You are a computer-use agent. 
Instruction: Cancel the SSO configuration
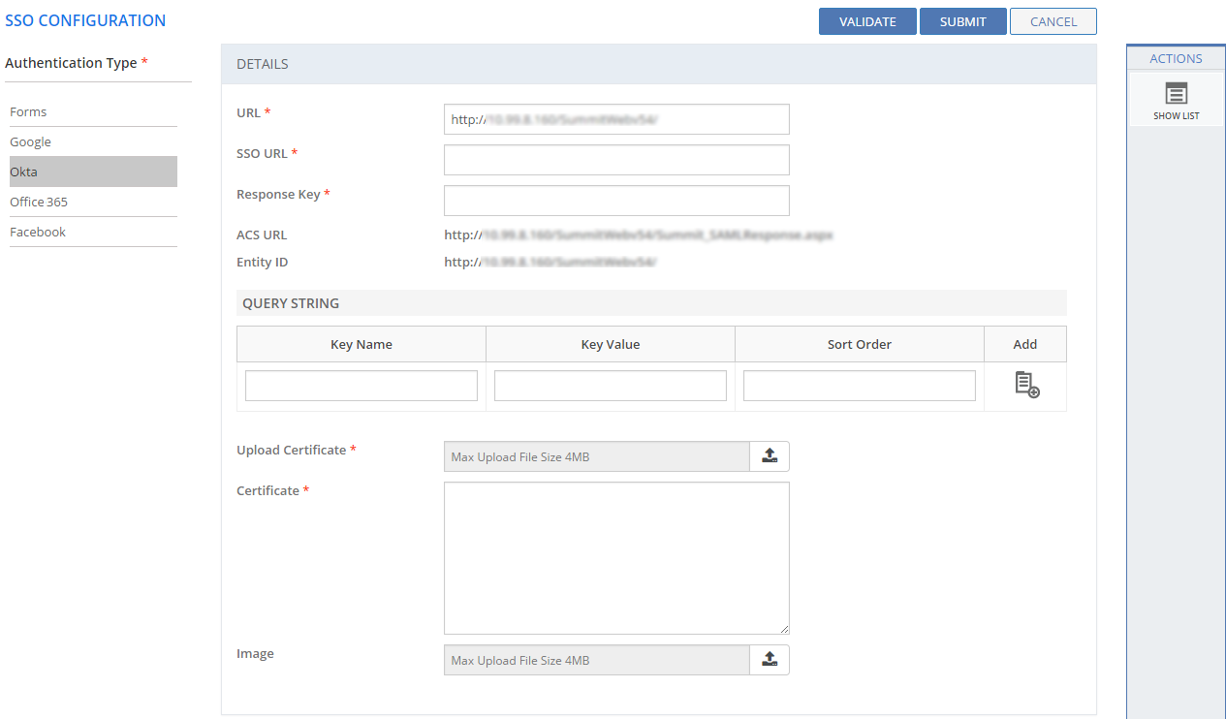[1053, 21]
